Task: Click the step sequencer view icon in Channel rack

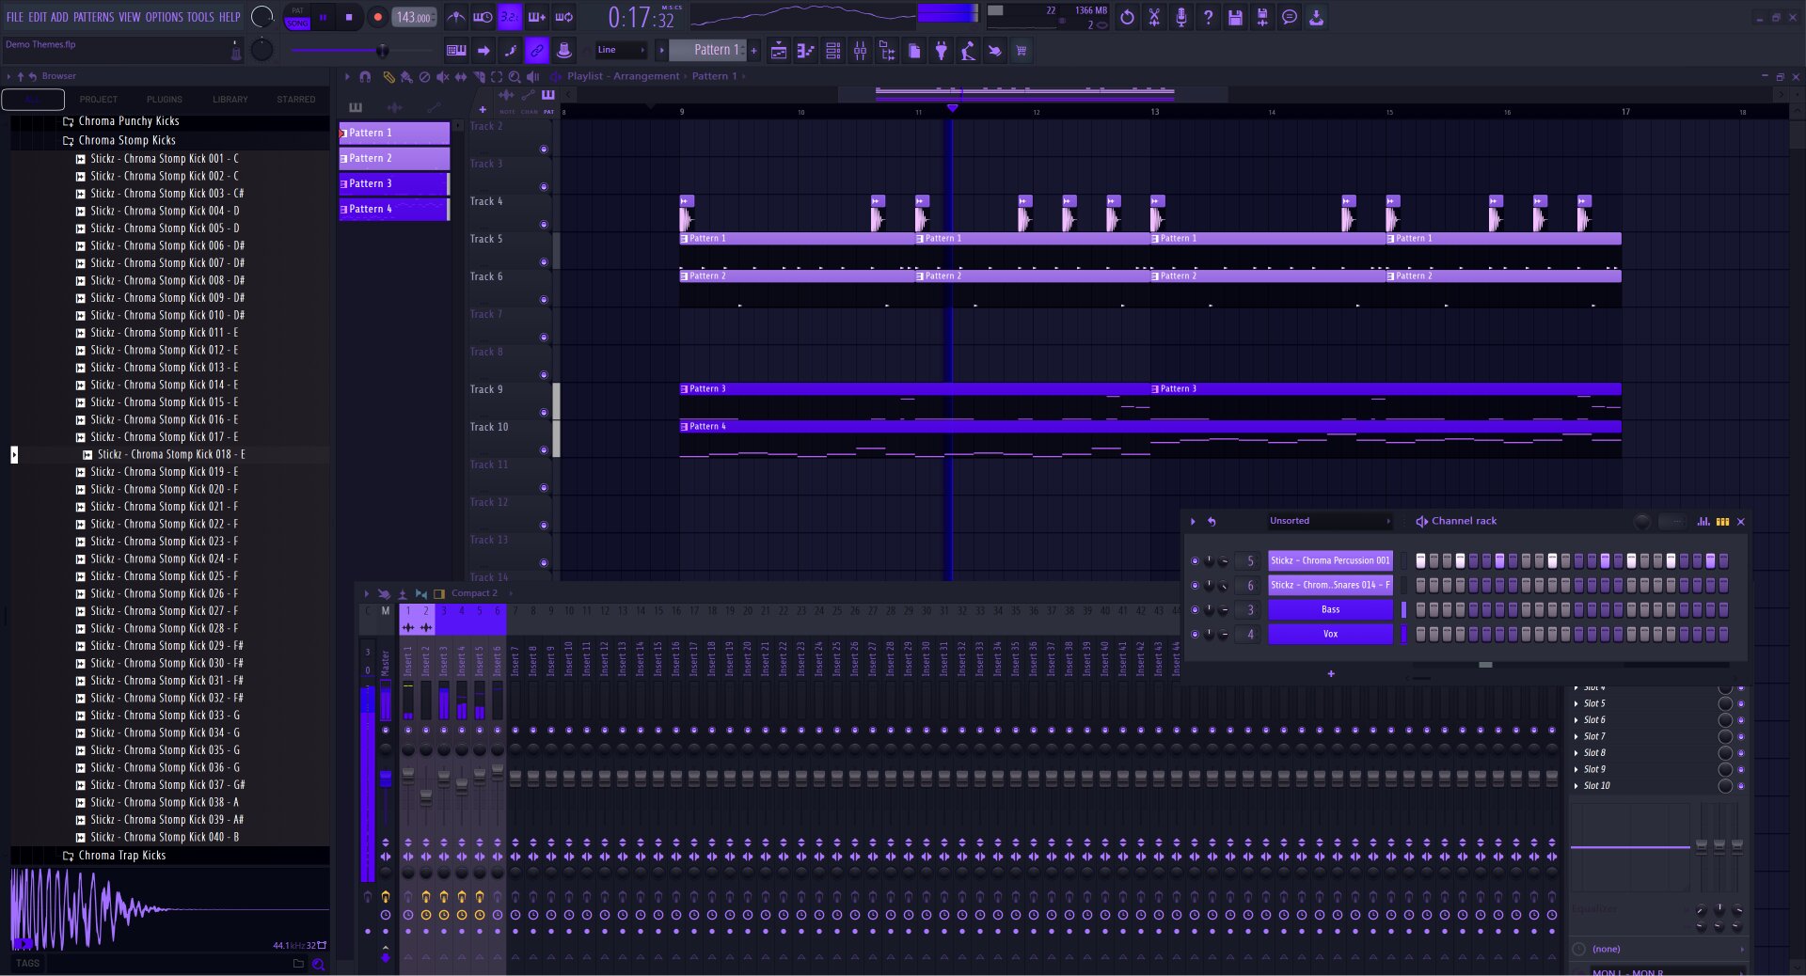Action: coord(1722,521)
